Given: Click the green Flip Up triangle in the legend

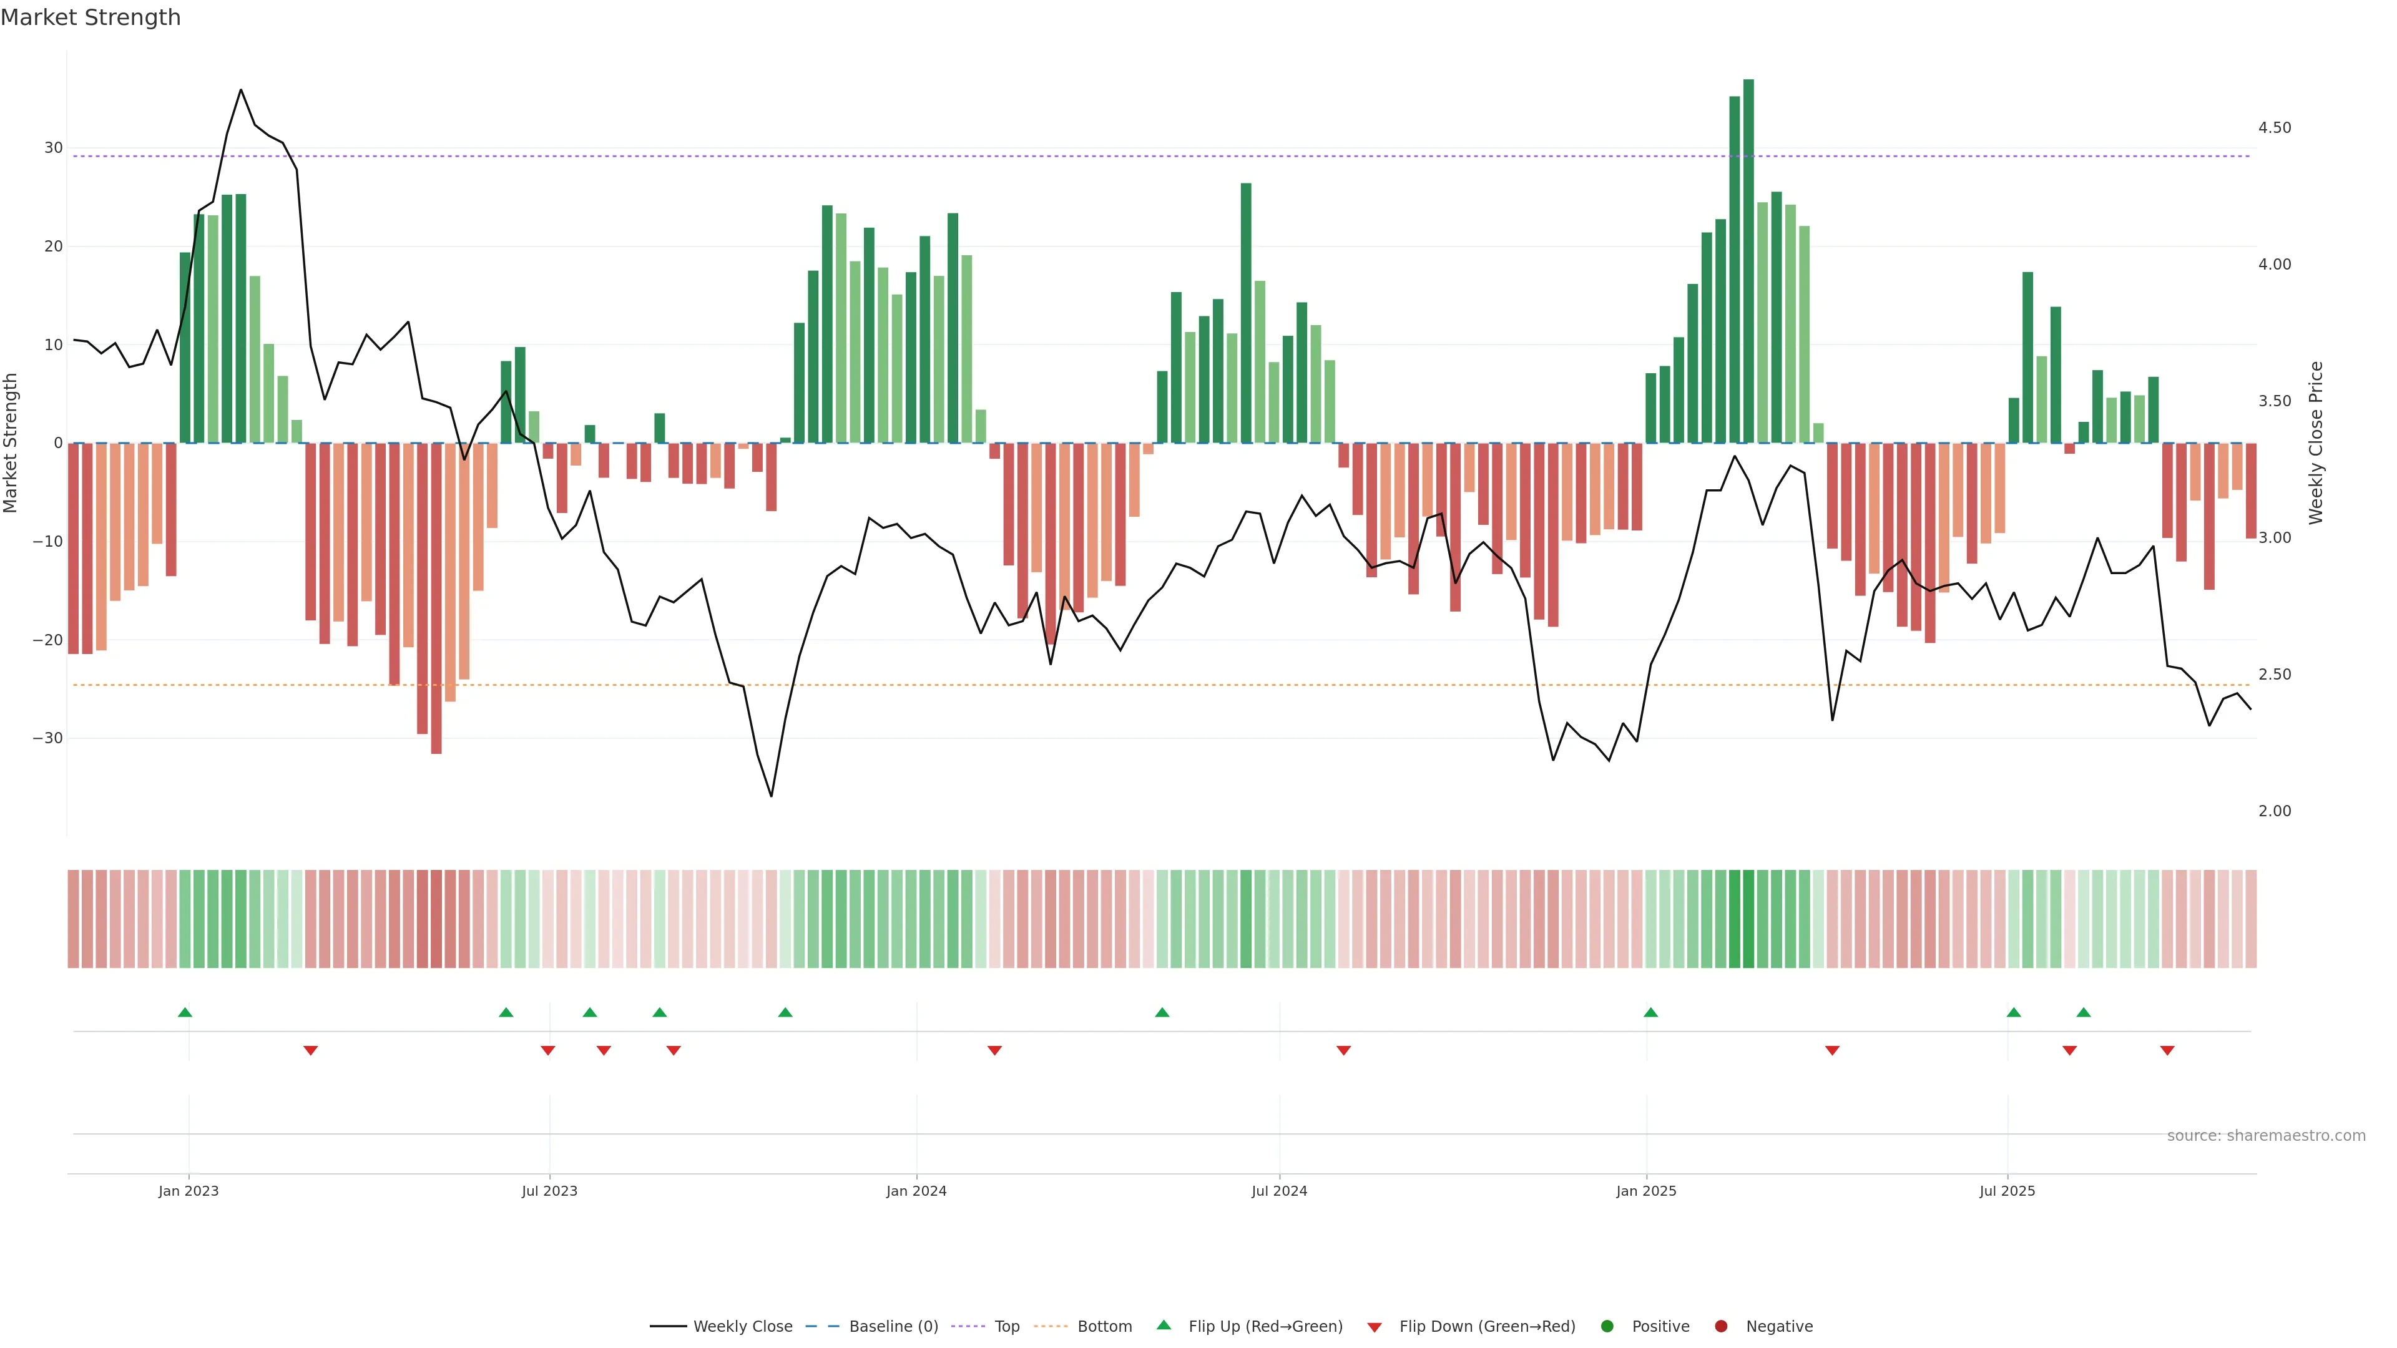Looking at the screenshot, I should point(1163,1325).
